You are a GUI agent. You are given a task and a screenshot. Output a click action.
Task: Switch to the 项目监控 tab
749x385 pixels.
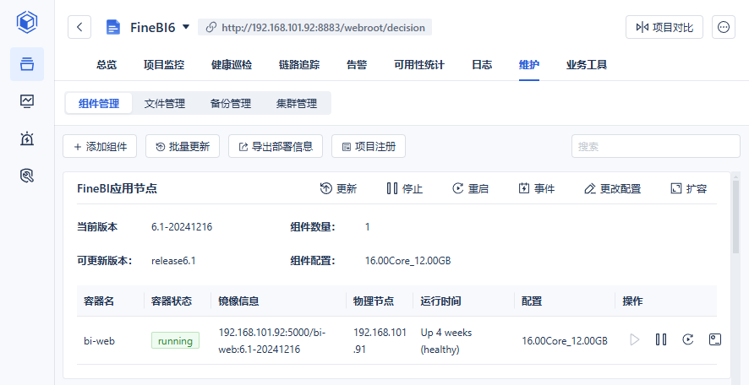164,65
